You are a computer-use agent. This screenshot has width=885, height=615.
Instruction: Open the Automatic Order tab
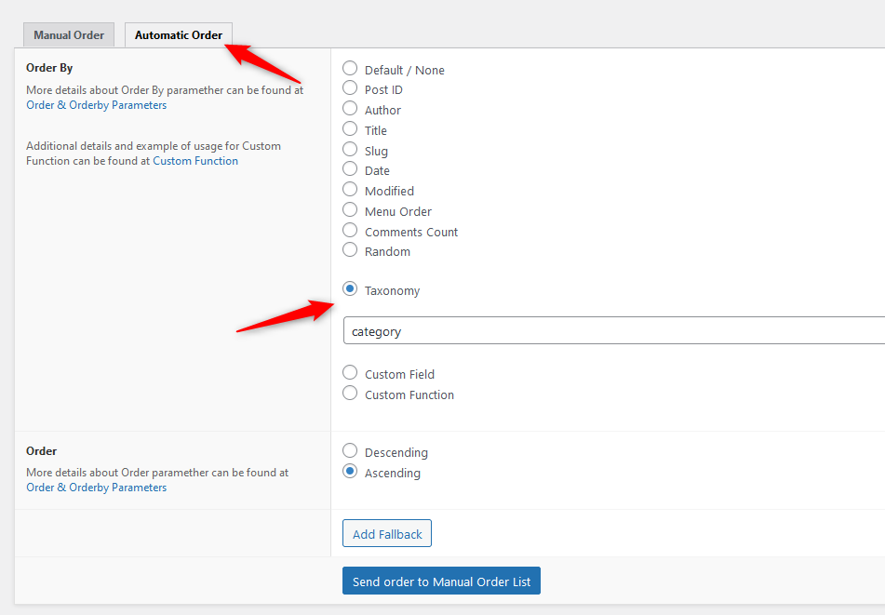[x=179, y=35]
